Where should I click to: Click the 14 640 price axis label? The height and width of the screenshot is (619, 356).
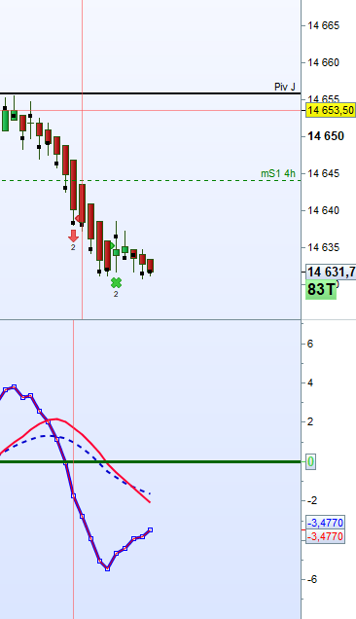(323, 210)
